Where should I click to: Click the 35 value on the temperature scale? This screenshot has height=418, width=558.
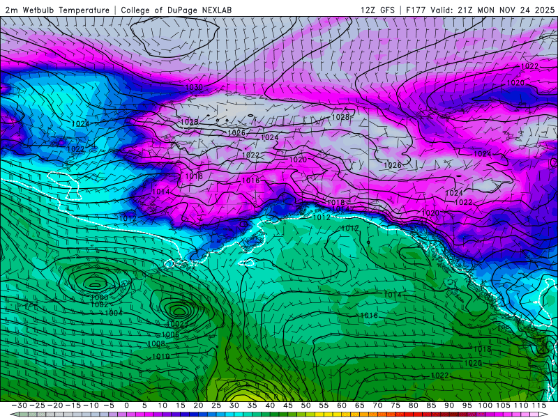[x=252, y=405]
